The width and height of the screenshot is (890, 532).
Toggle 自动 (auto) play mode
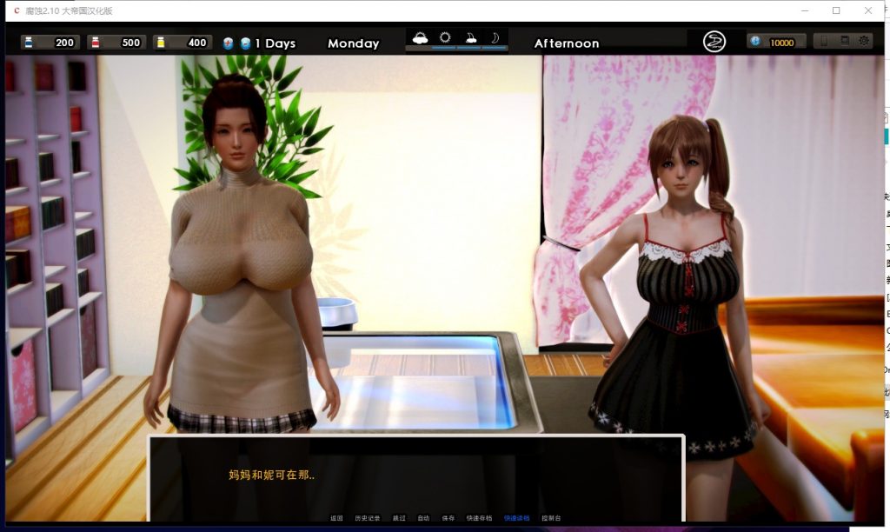pyautogui.click(x=423, y=517)
